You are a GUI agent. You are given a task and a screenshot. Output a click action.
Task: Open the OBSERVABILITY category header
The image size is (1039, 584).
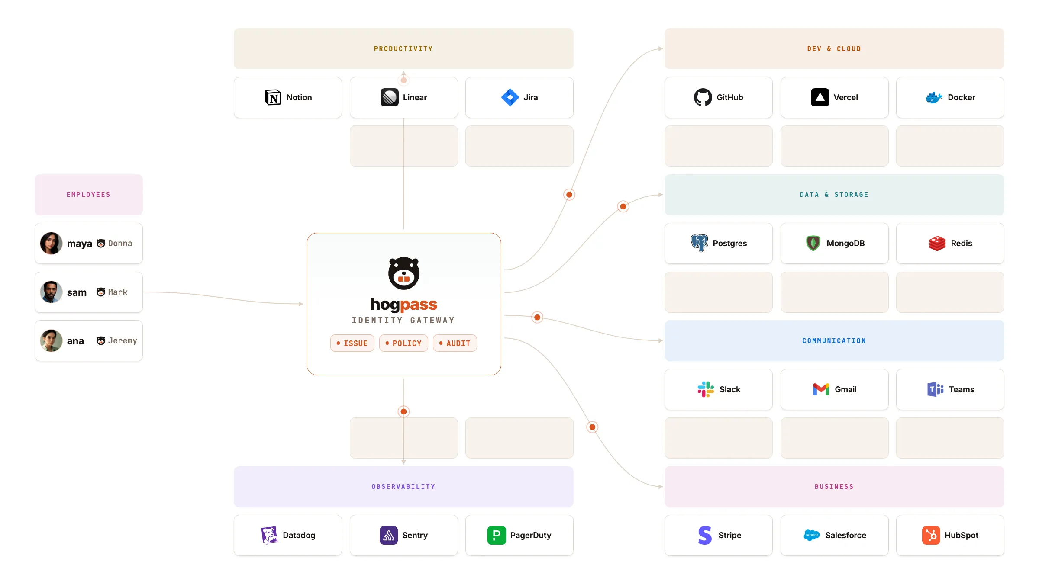tap(403, 487)
